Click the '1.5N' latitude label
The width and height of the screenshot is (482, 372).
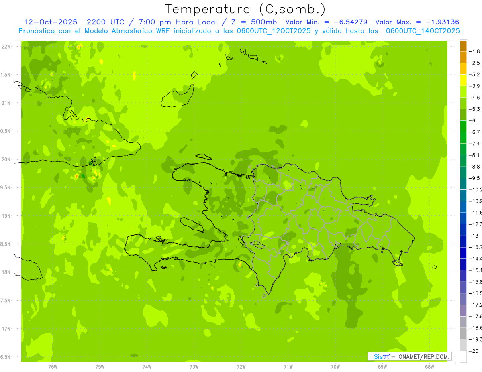click(x=5, y=75)
